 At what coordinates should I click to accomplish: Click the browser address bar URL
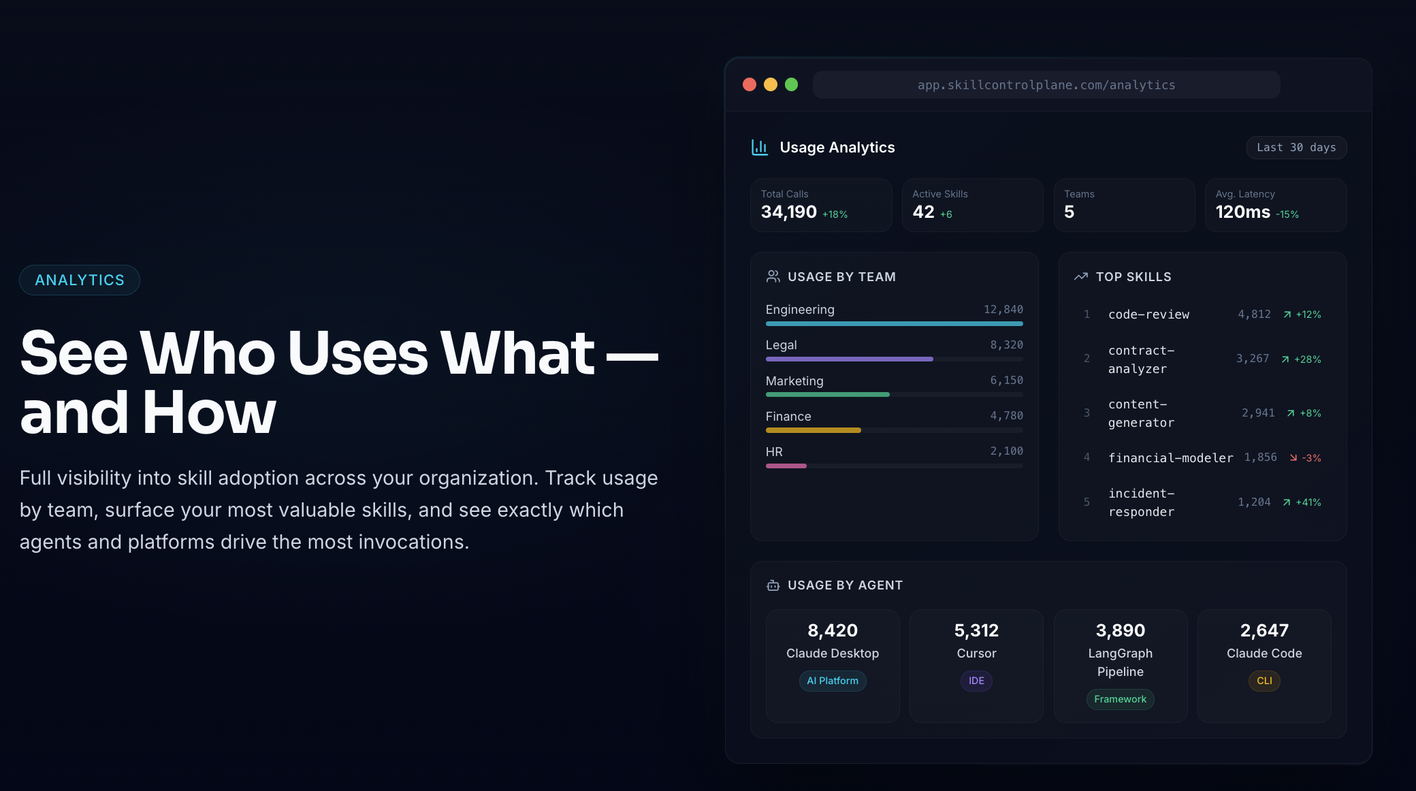pyautogui.click(x=1046, y=85)
